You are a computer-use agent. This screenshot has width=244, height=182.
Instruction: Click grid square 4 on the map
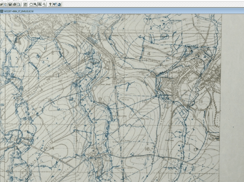pos(149,53)
